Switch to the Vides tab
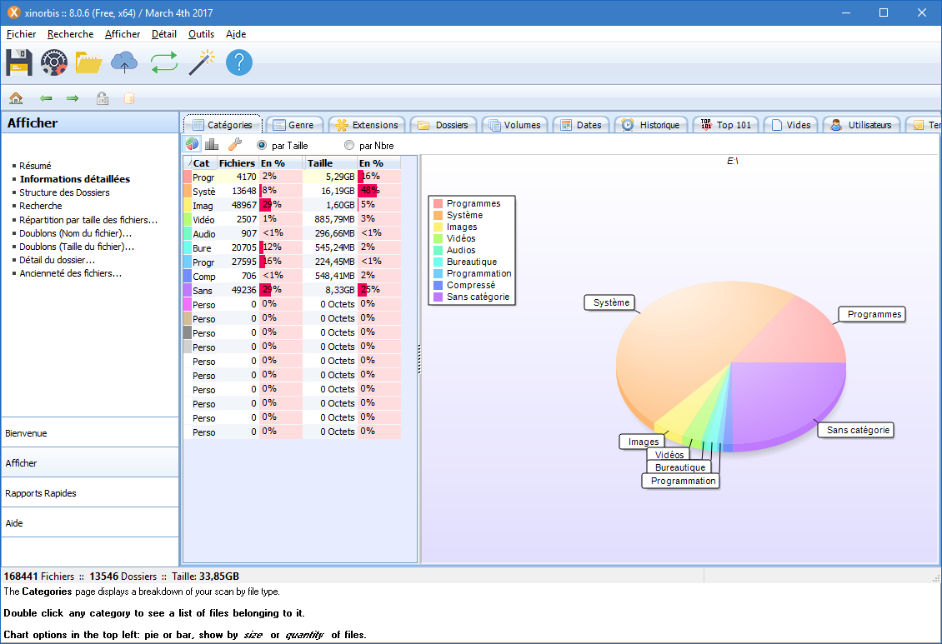The image size is (942, 644). pyautogui.click(x=791, y=125)
